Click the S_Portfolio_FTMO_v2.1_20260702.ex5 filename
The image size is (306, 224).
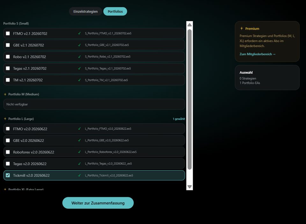click(108, 33)
